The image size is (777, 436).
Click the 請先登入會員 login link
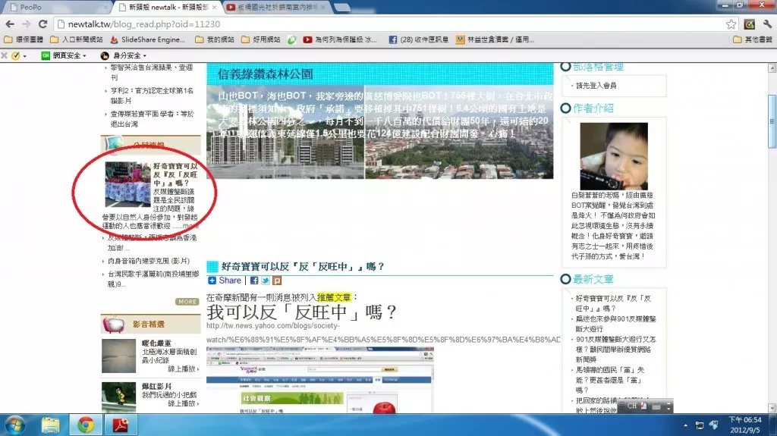596,85
